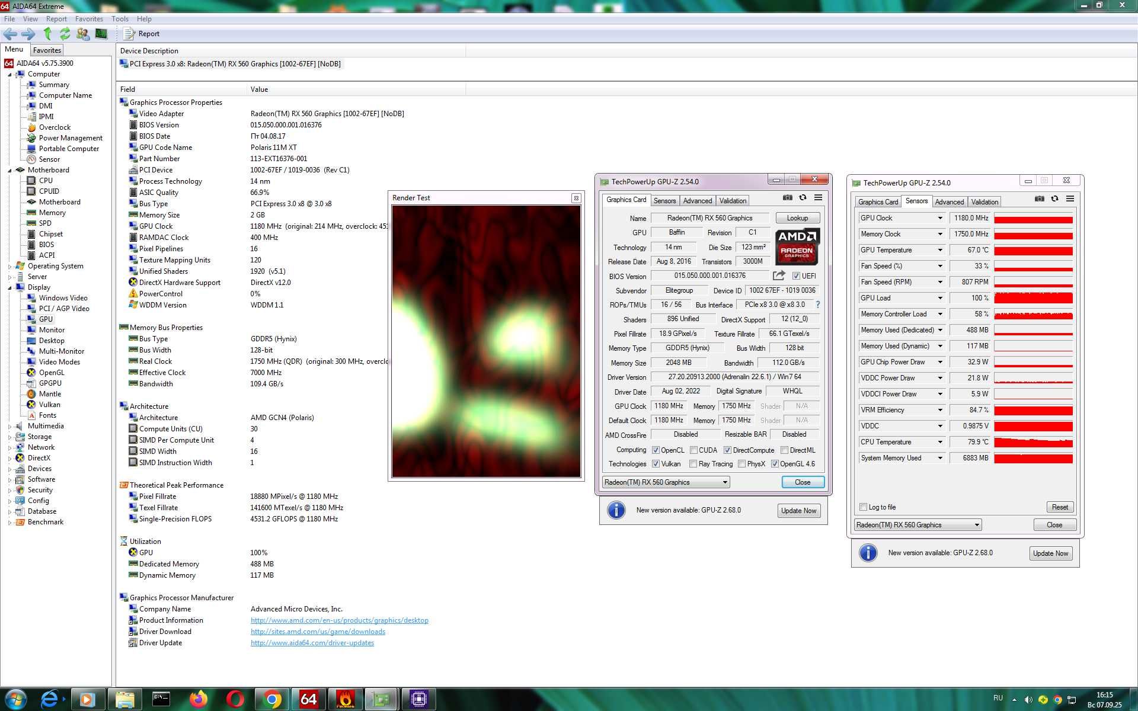The width and height of the screenshot is (1138, 711).
Task: Switch to Advanced tab in GPU-Z Sensors window
Action: click(x=950, y=202)
